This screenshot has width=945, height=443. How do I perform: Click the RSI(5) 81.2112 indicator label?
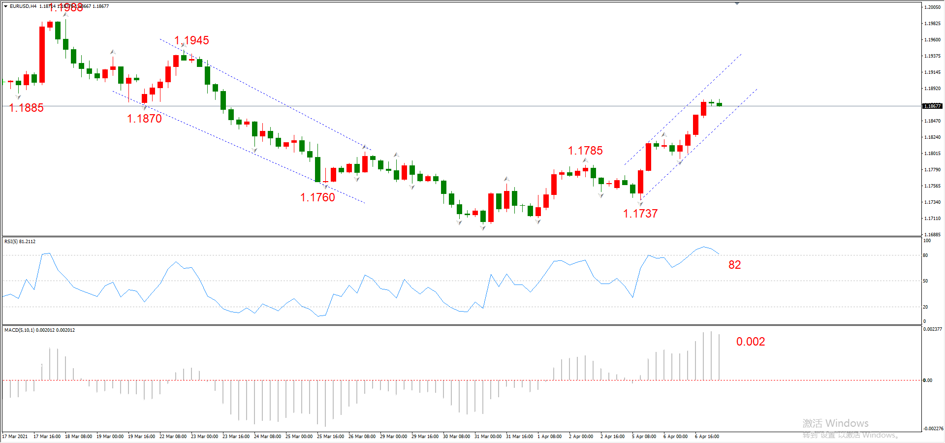click(x=20, y=242)
